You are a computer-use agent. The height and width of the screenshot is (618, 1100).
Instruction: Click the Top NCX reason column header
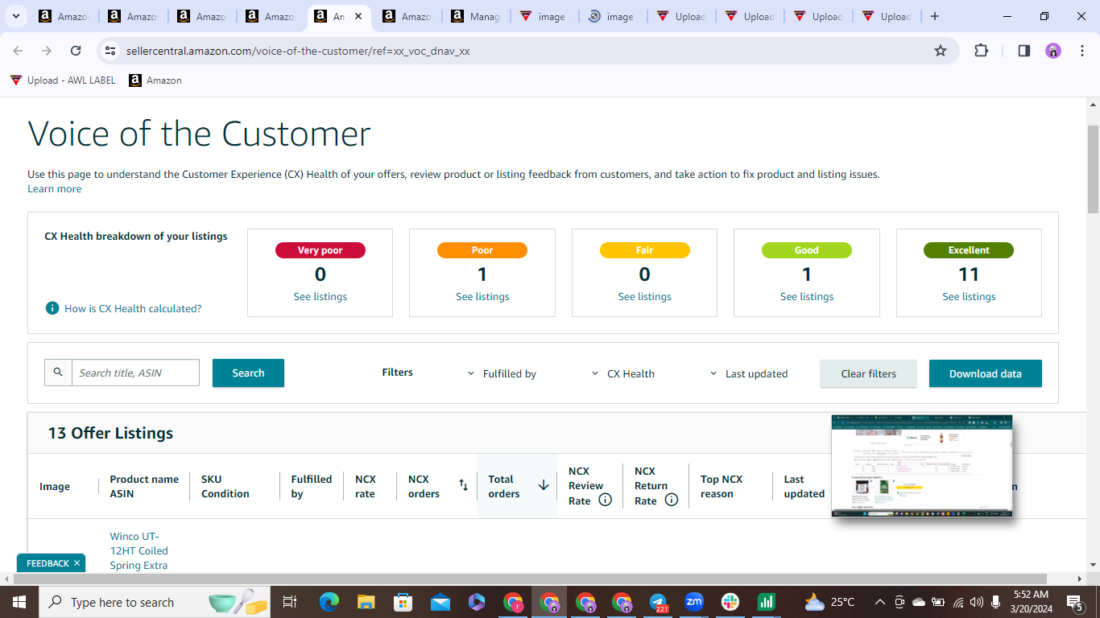pos(722,486)
